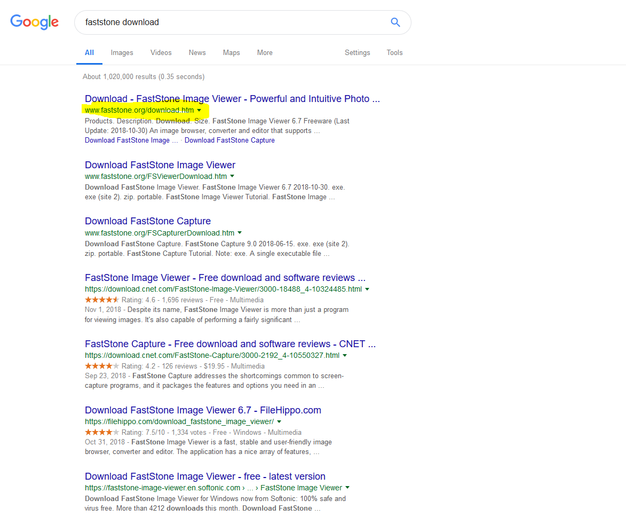Screen dimensions: 626x524
Task: Click the green URL www.faststone.org/download.htm
Action: point(139,111)
